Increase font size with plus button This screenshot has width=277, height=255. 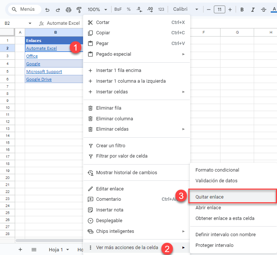[x=230, y=10]
